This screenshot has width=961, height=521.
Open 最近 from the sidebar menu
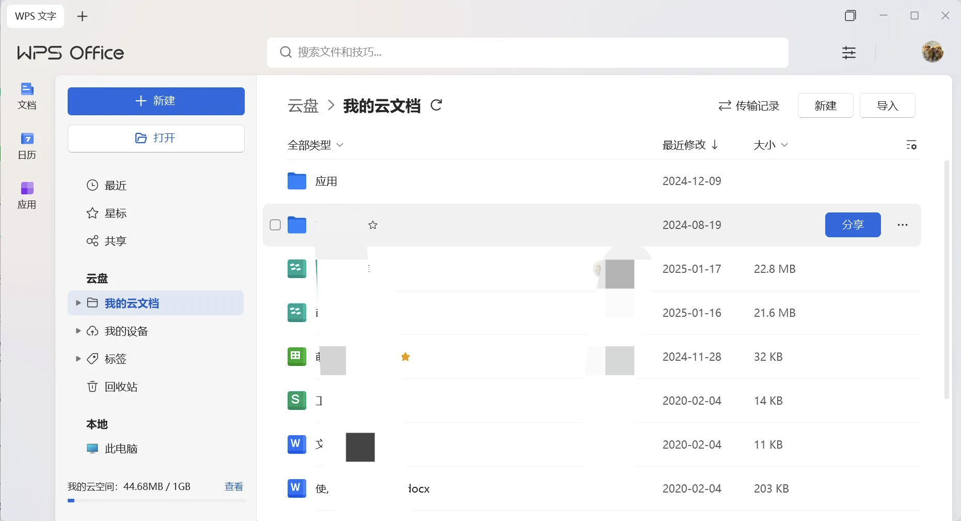point(115,185)
